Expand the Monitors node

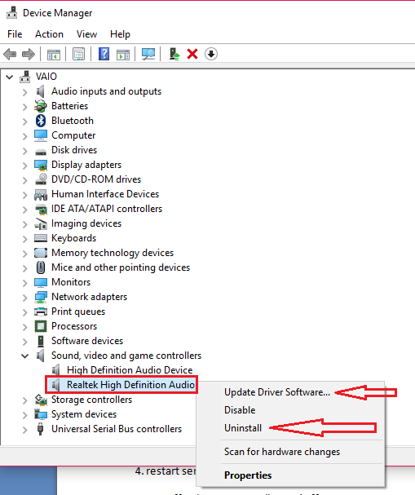(x=25, y=282)
